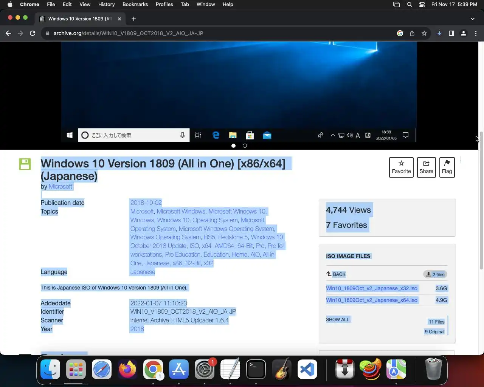This screenshot has width=484, height=387.
Task: Click the browser forward arrow
Action: [x=20, y=33]
